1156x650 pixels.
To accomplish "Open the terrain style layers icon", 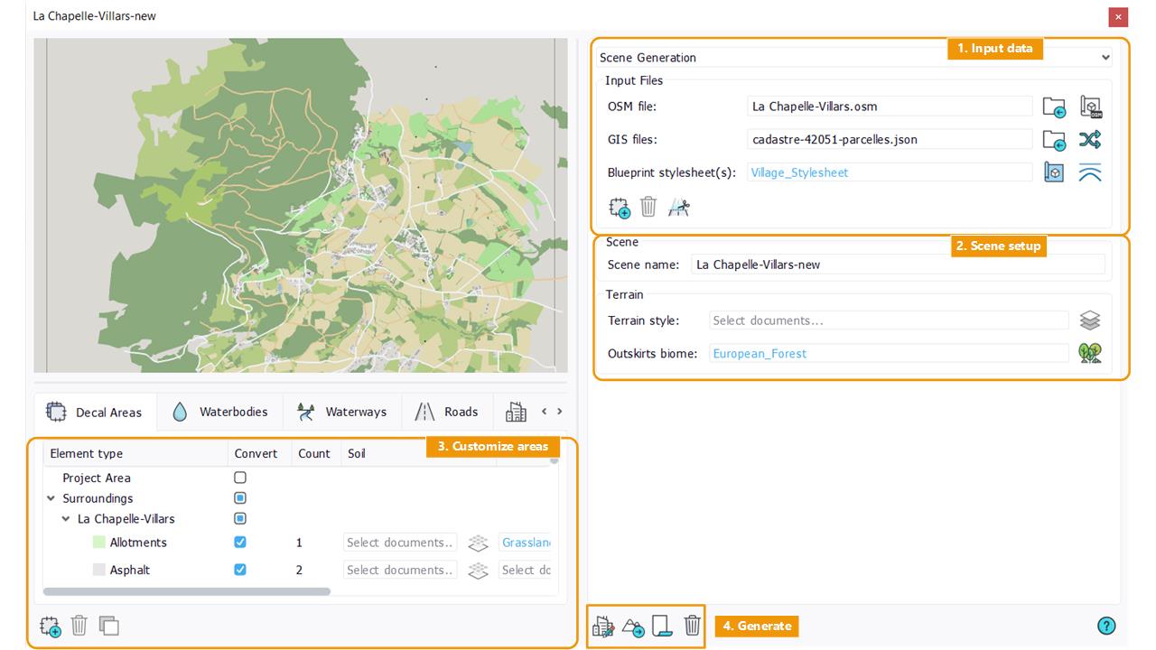I will point(1090,320).
